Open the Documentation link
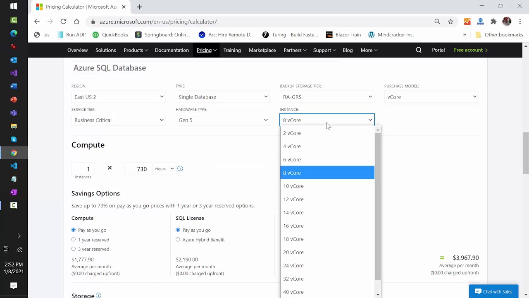 pyautogui.click(x=172, y=50)
